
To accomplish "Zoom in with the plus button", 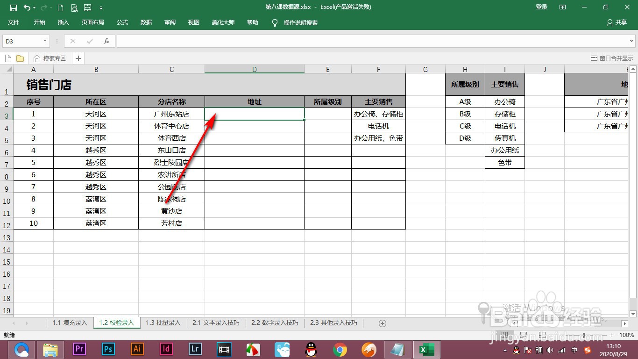I will (x=611, y=335).
